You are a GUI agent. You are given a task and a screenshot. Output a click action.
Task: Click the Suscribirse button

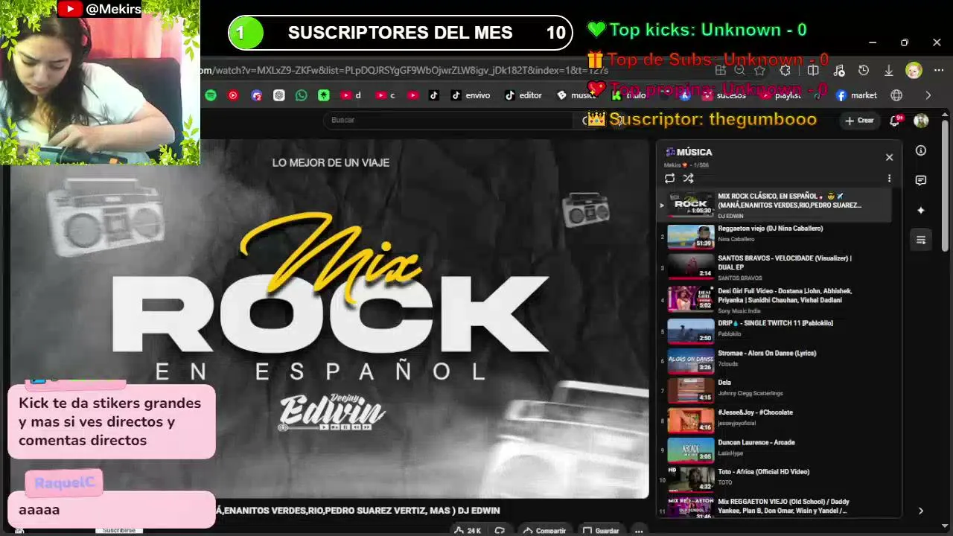pos(118,531)
